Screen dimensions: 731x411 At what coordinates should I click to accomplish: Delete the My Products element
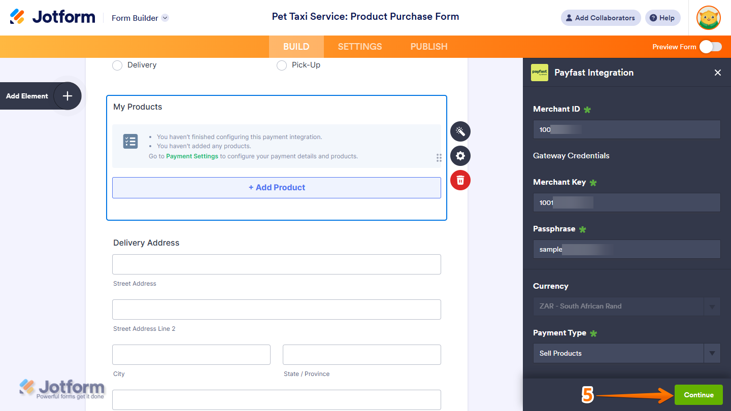[x=460, y=180]
